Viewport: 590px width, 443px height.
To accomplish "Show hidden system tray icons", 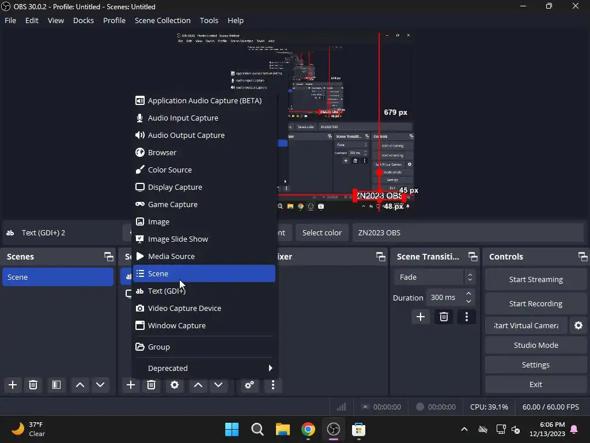I will 464,429.
